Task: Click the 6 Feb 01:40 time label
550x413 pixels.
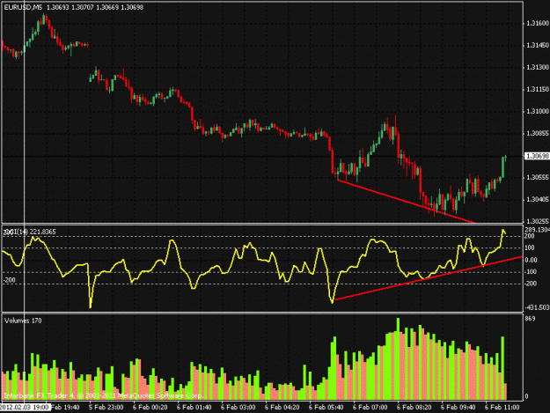Action: 194,407
